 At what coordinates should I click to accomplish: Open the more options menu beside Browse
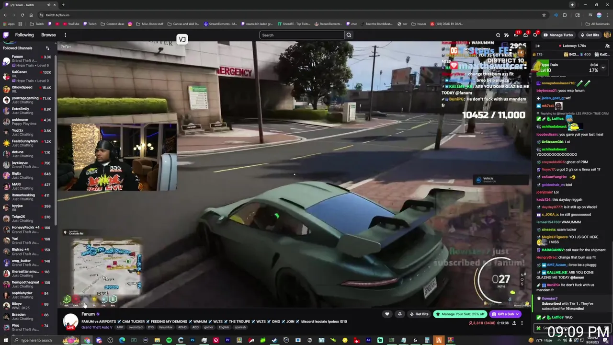pos(65,35)
